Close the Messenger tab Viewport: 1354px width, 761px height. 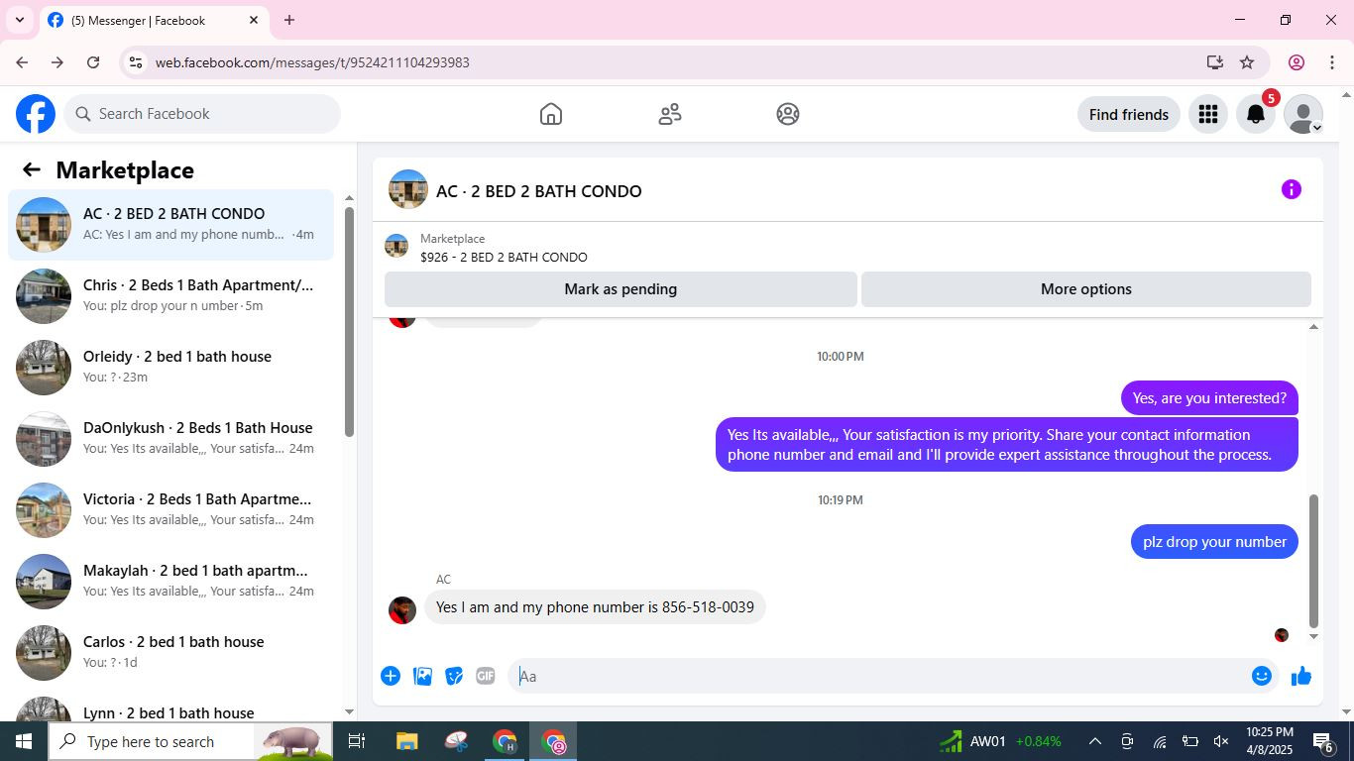click(x=254, y=20)
